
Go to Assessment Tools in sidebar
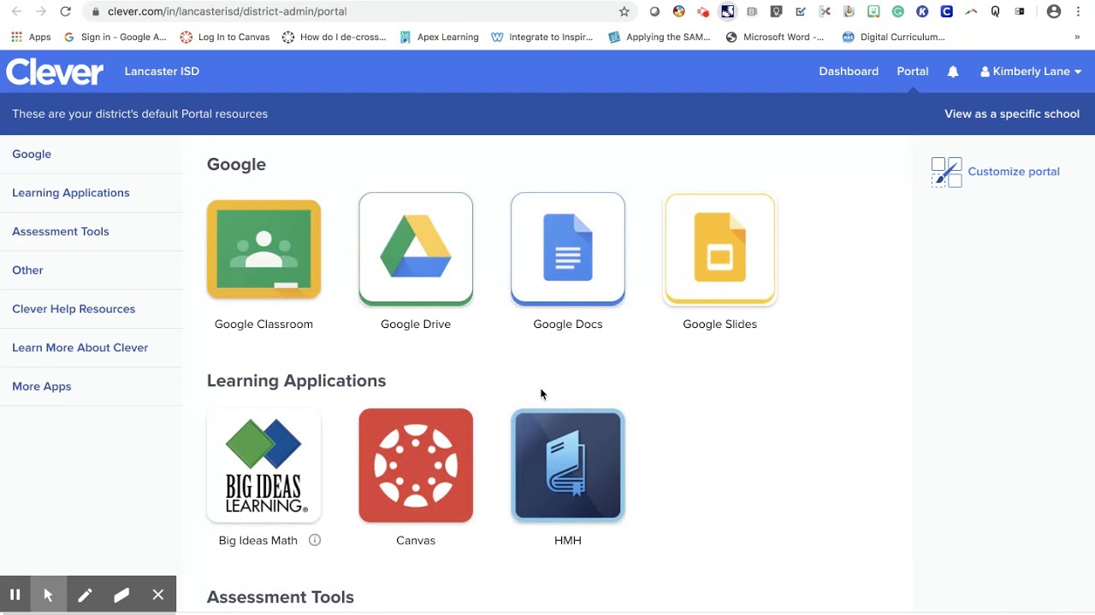pos(61,231)
